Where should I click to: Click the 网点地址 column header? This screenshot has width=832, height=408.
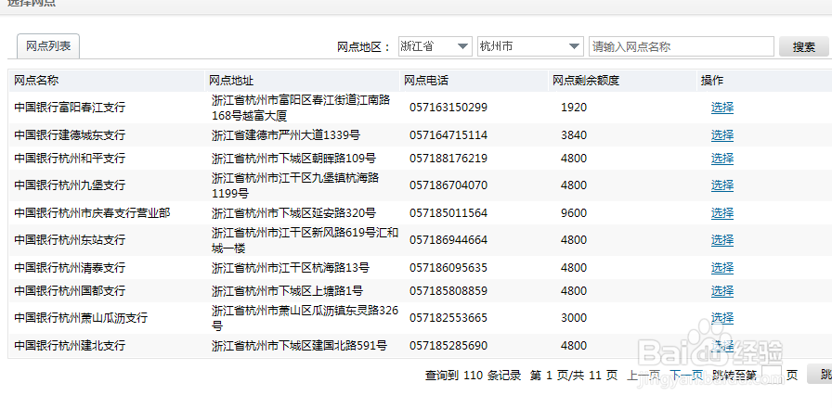[x=231, y=81]
